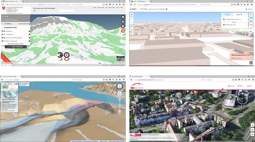Open Wanderwege layer settings
Viewport: 255px width, 142px height.
pyautogui.click(x=30, y=31)
